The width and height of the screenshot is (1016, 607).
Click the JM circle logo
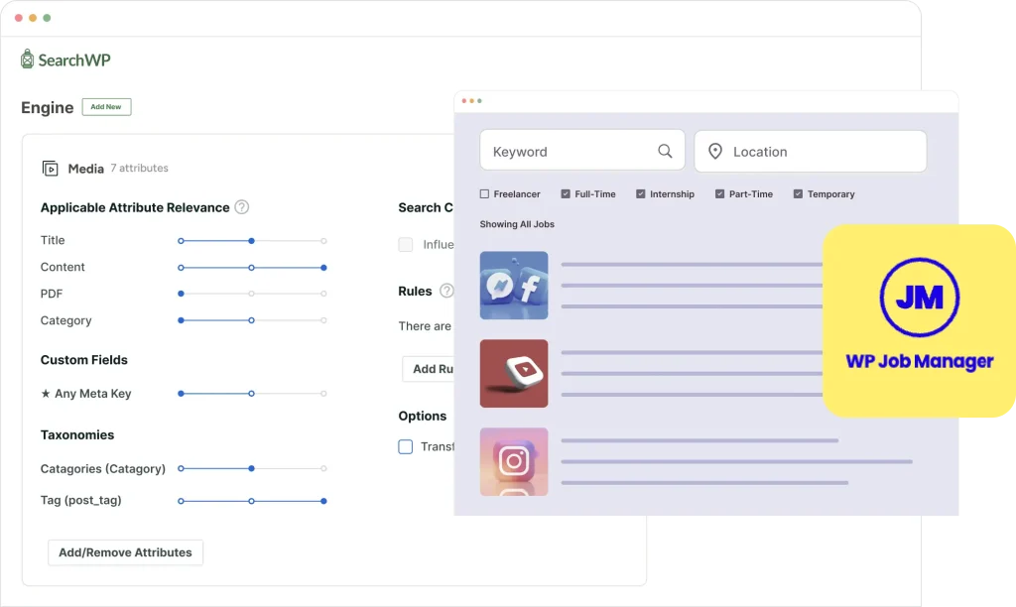pos(919,298)
